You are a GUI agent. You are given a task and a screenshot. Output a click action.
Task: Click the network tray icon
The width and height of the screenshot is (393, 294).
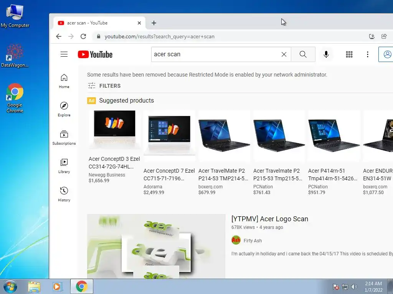point(345,287)
